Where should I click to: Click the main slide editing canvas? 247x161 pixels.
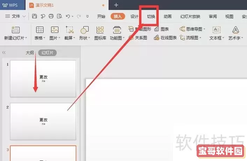point(166,120)
